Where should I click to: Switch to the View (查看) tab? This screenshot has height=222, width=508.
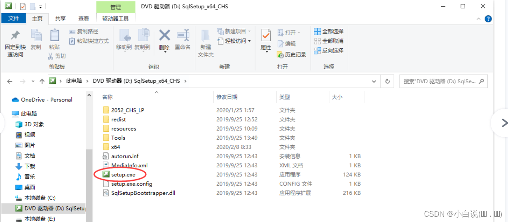pyautogui.click(x=84, y=19)
